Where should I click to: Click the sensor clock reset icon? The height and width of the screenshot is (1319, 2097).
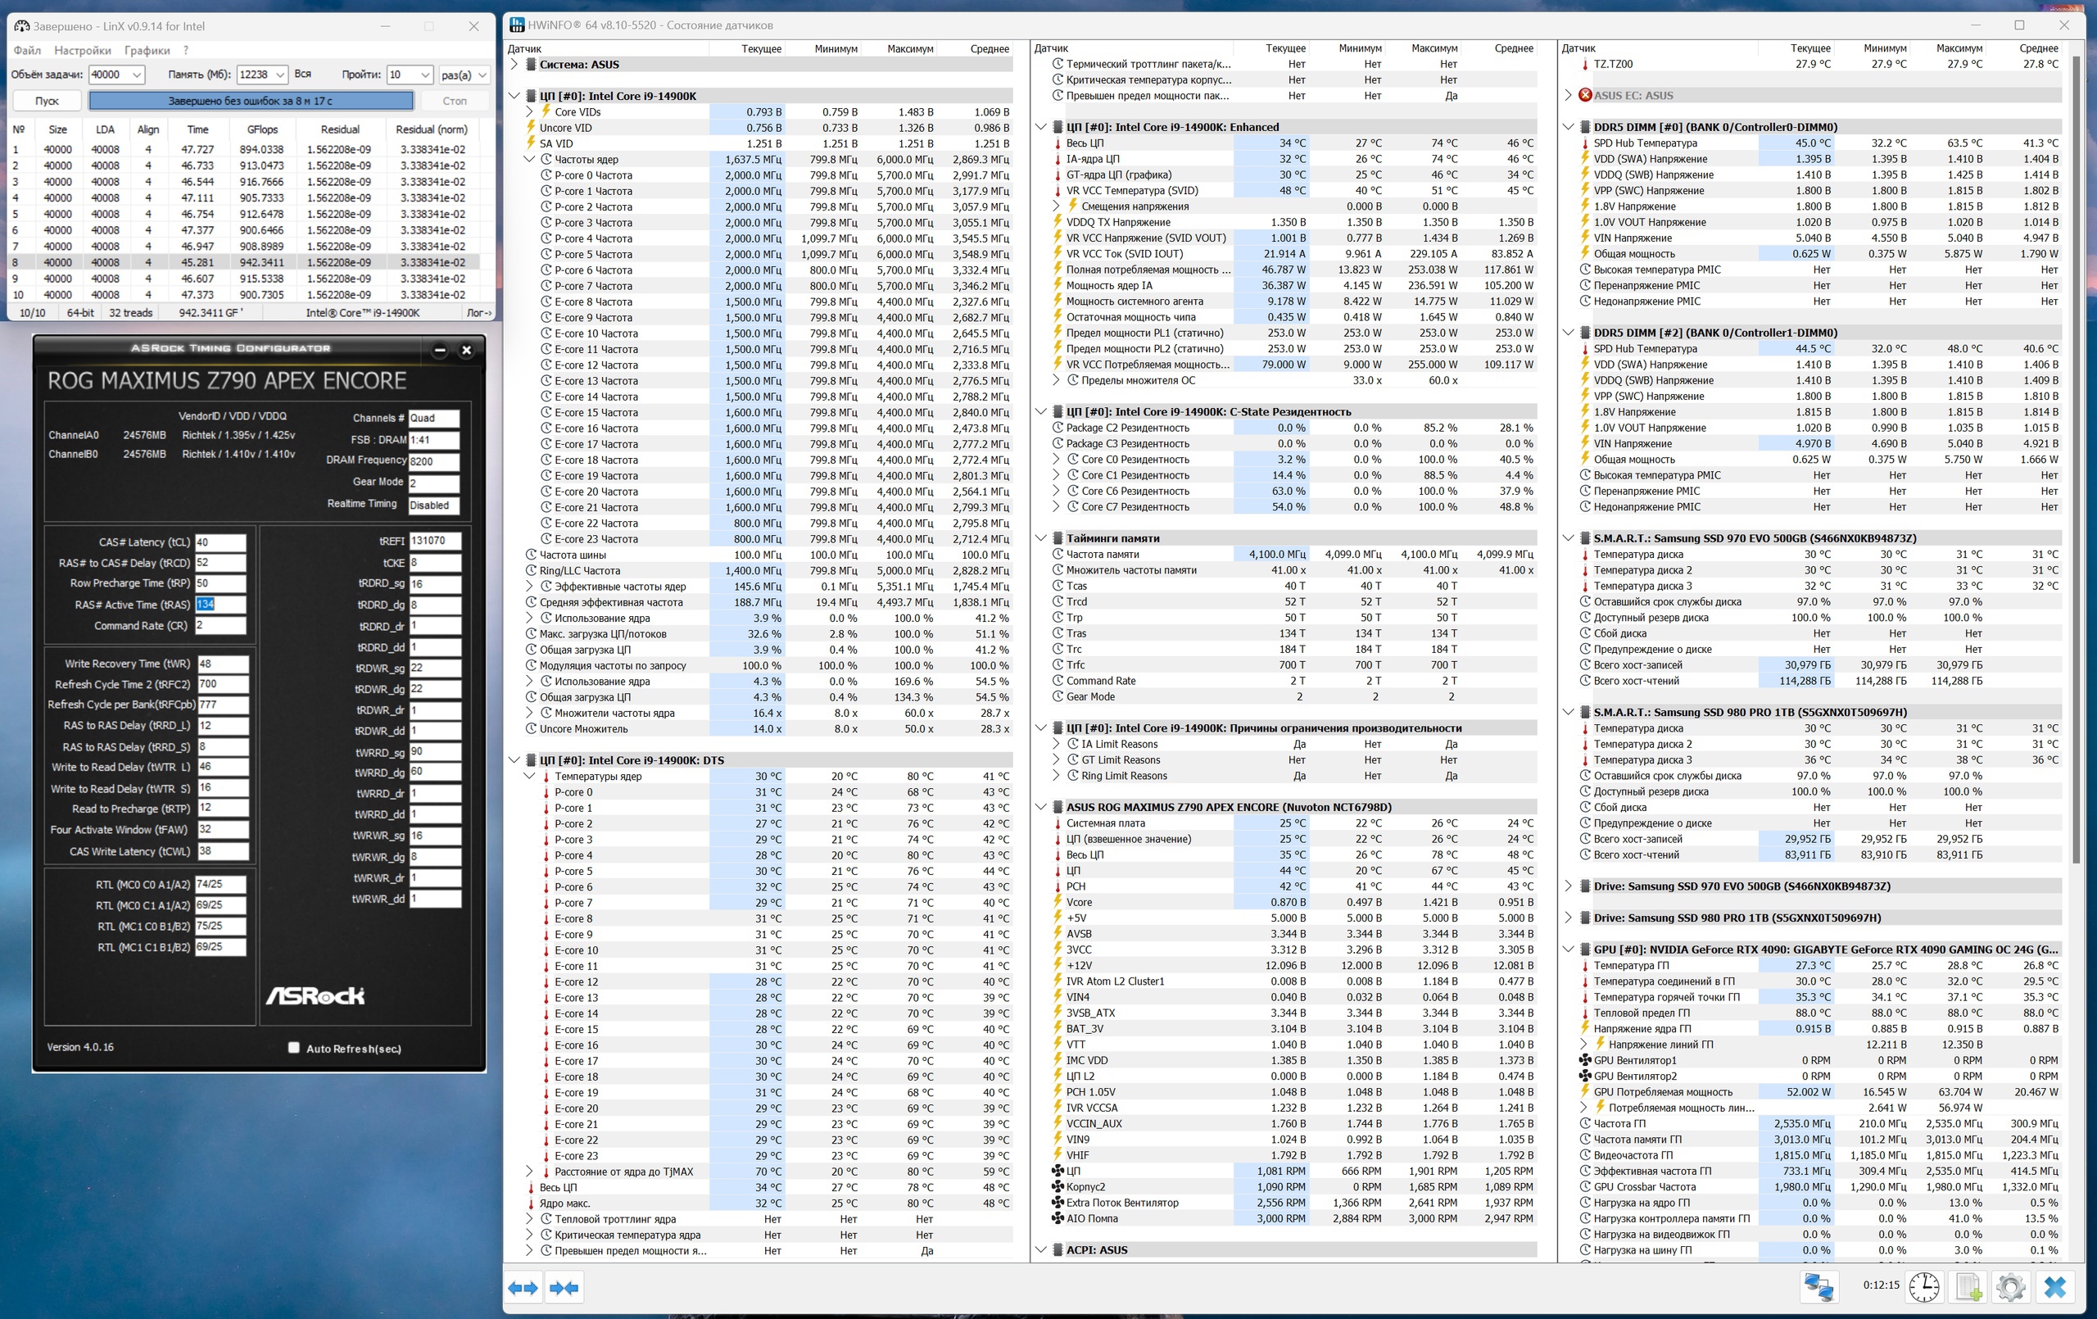[x=1923, y=1287]
